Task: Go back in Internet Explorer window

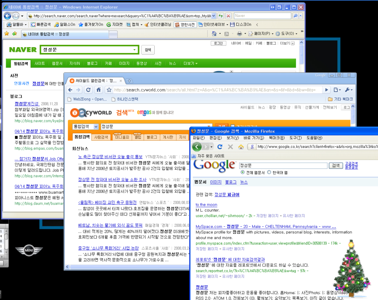Action: pyautogui.click(x=7, y=16)
